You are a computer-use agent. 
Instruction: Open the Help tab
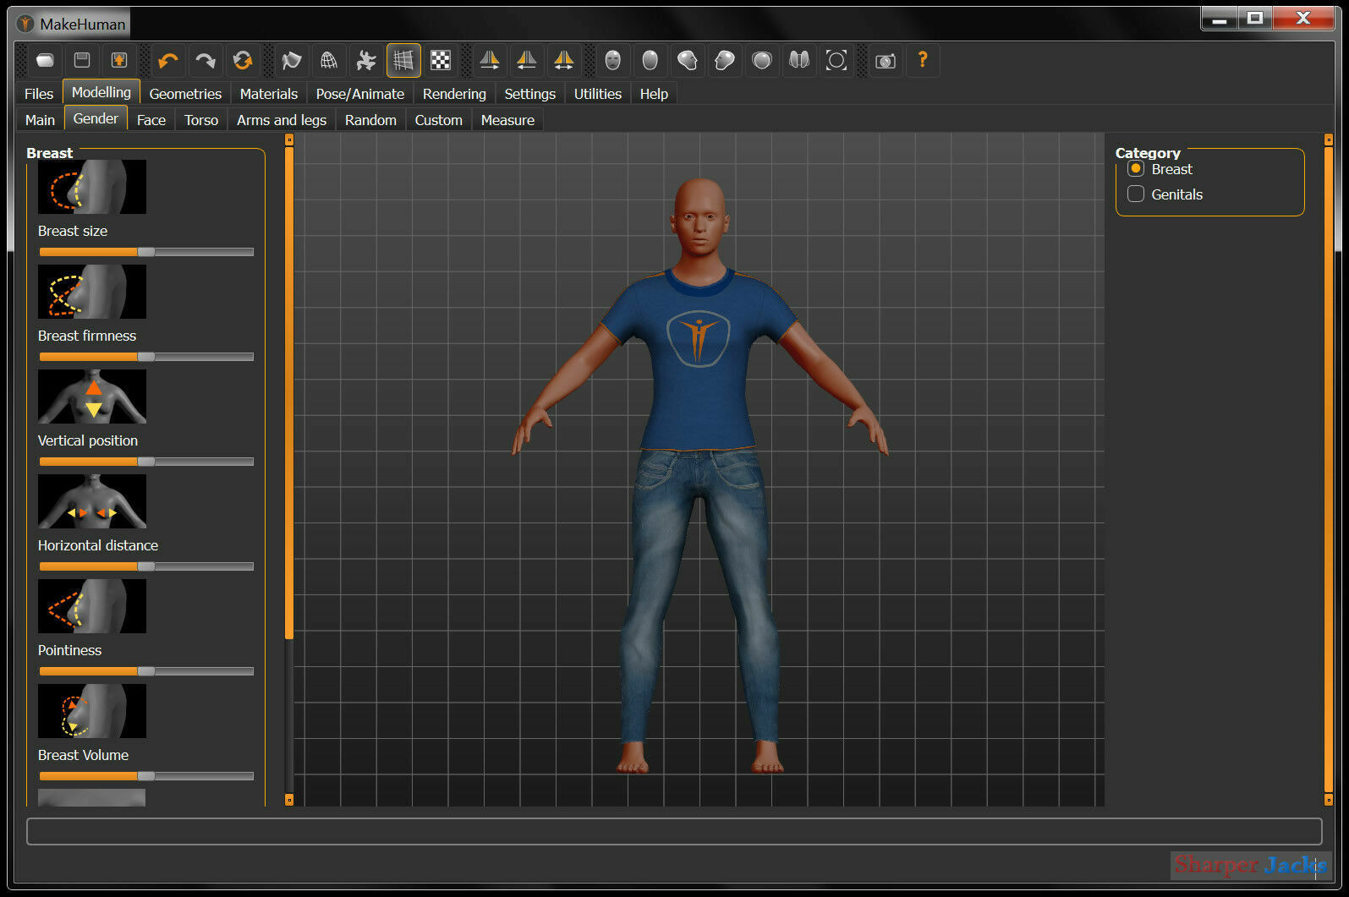[x=654, y=94]
